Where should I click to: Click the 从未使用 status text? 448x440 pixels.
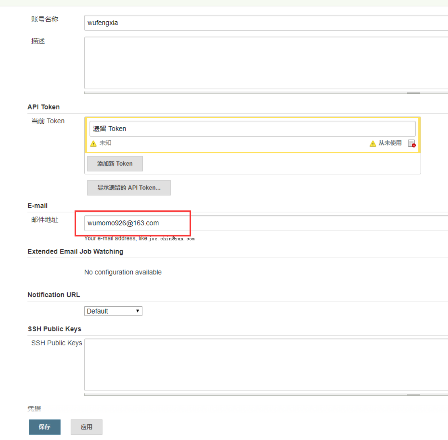[390, 143]
